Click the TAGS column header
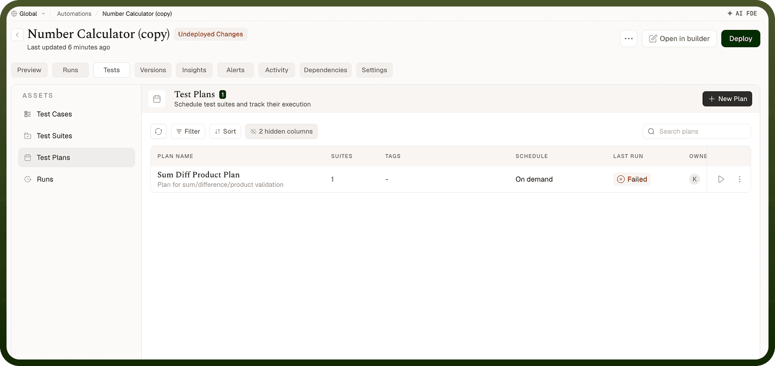 (x=393, y=156)
